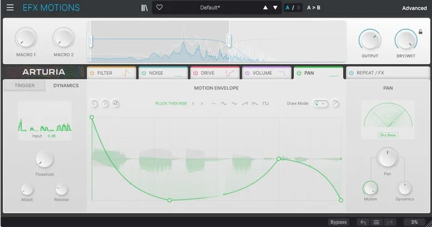Screen dimensions: 432x227
Task: Click the envelope end point node
Action: click(341, 201)
